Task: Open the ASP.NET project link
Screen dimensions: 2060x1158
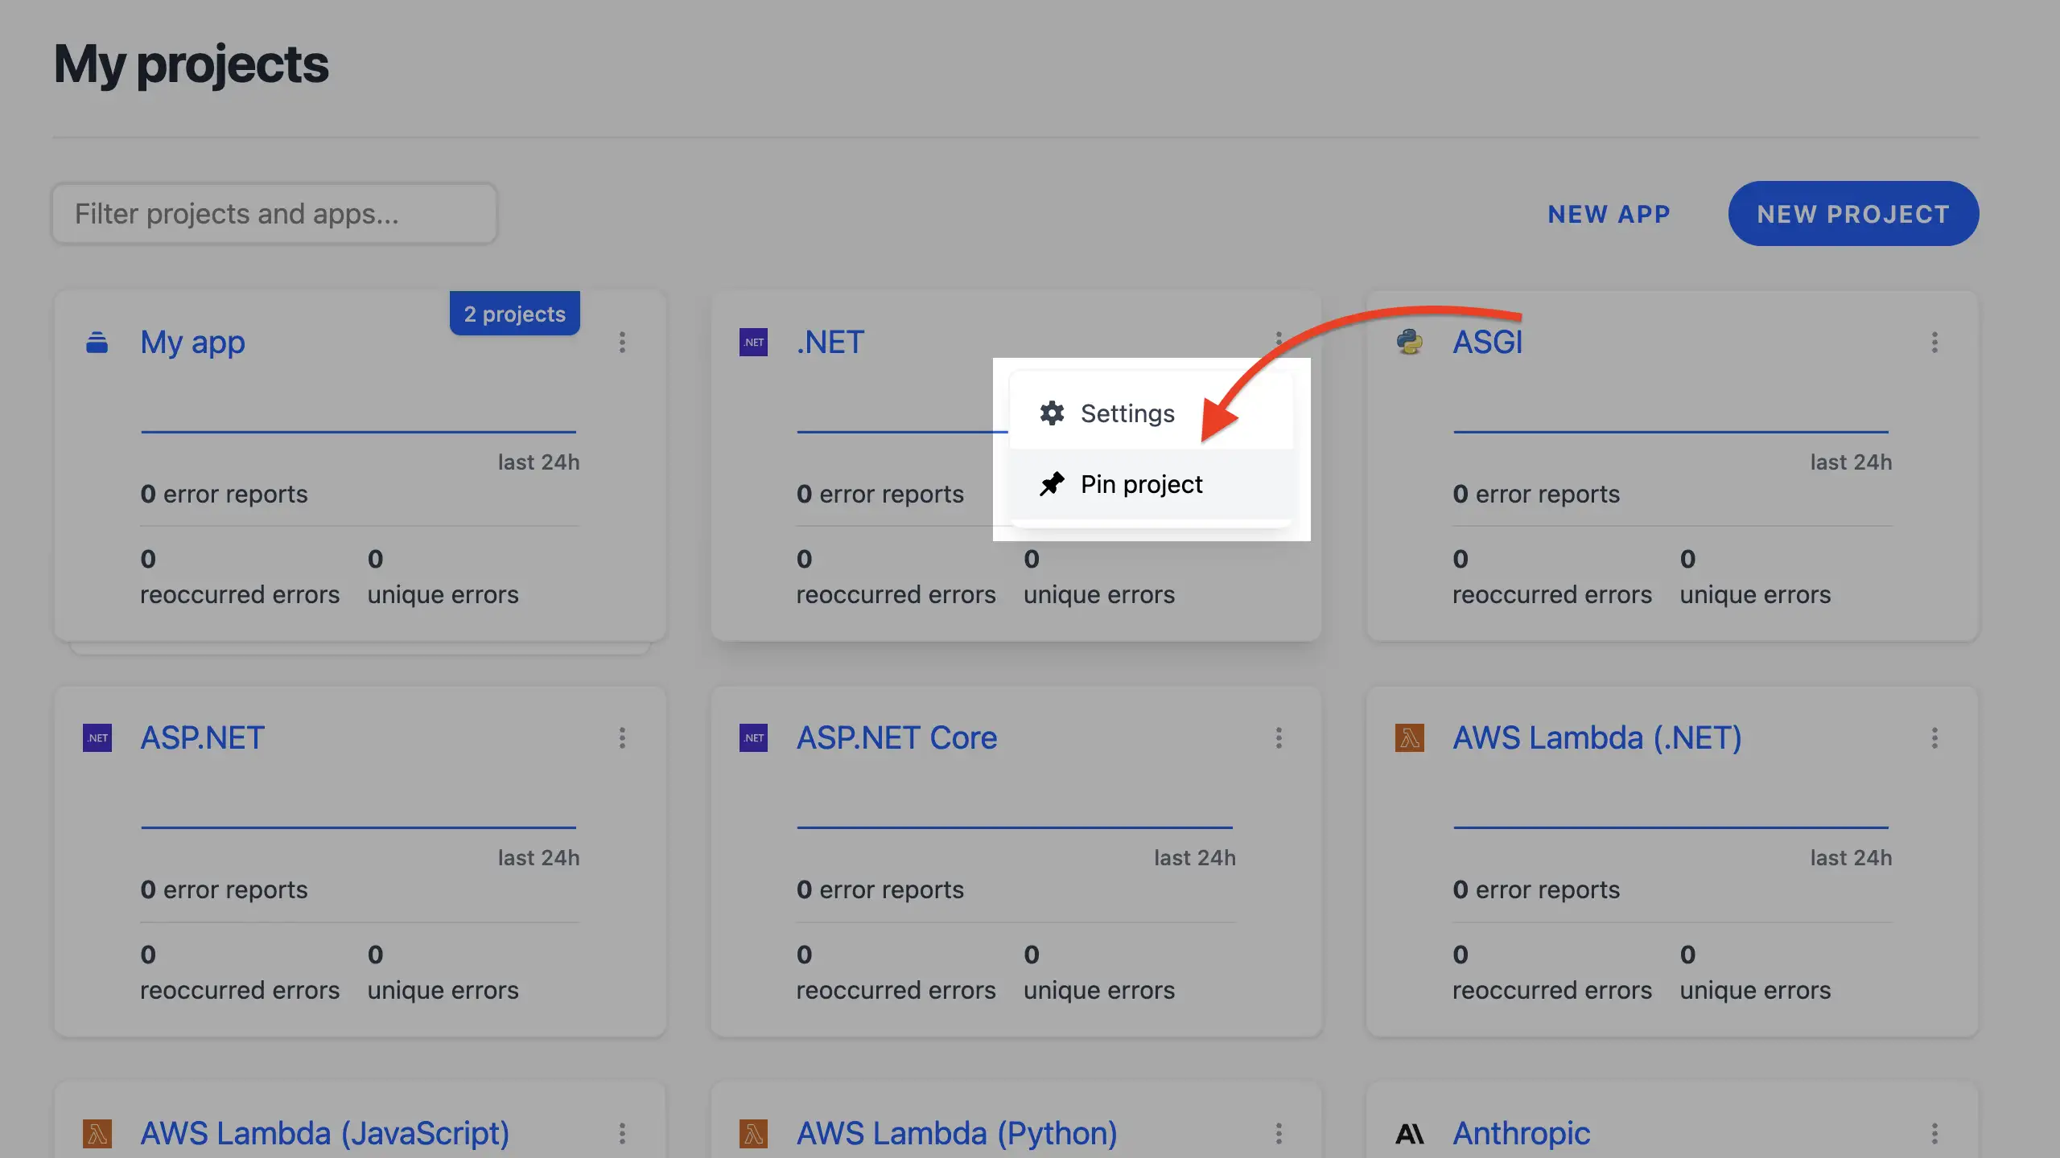Action: (x=202, y=738)
